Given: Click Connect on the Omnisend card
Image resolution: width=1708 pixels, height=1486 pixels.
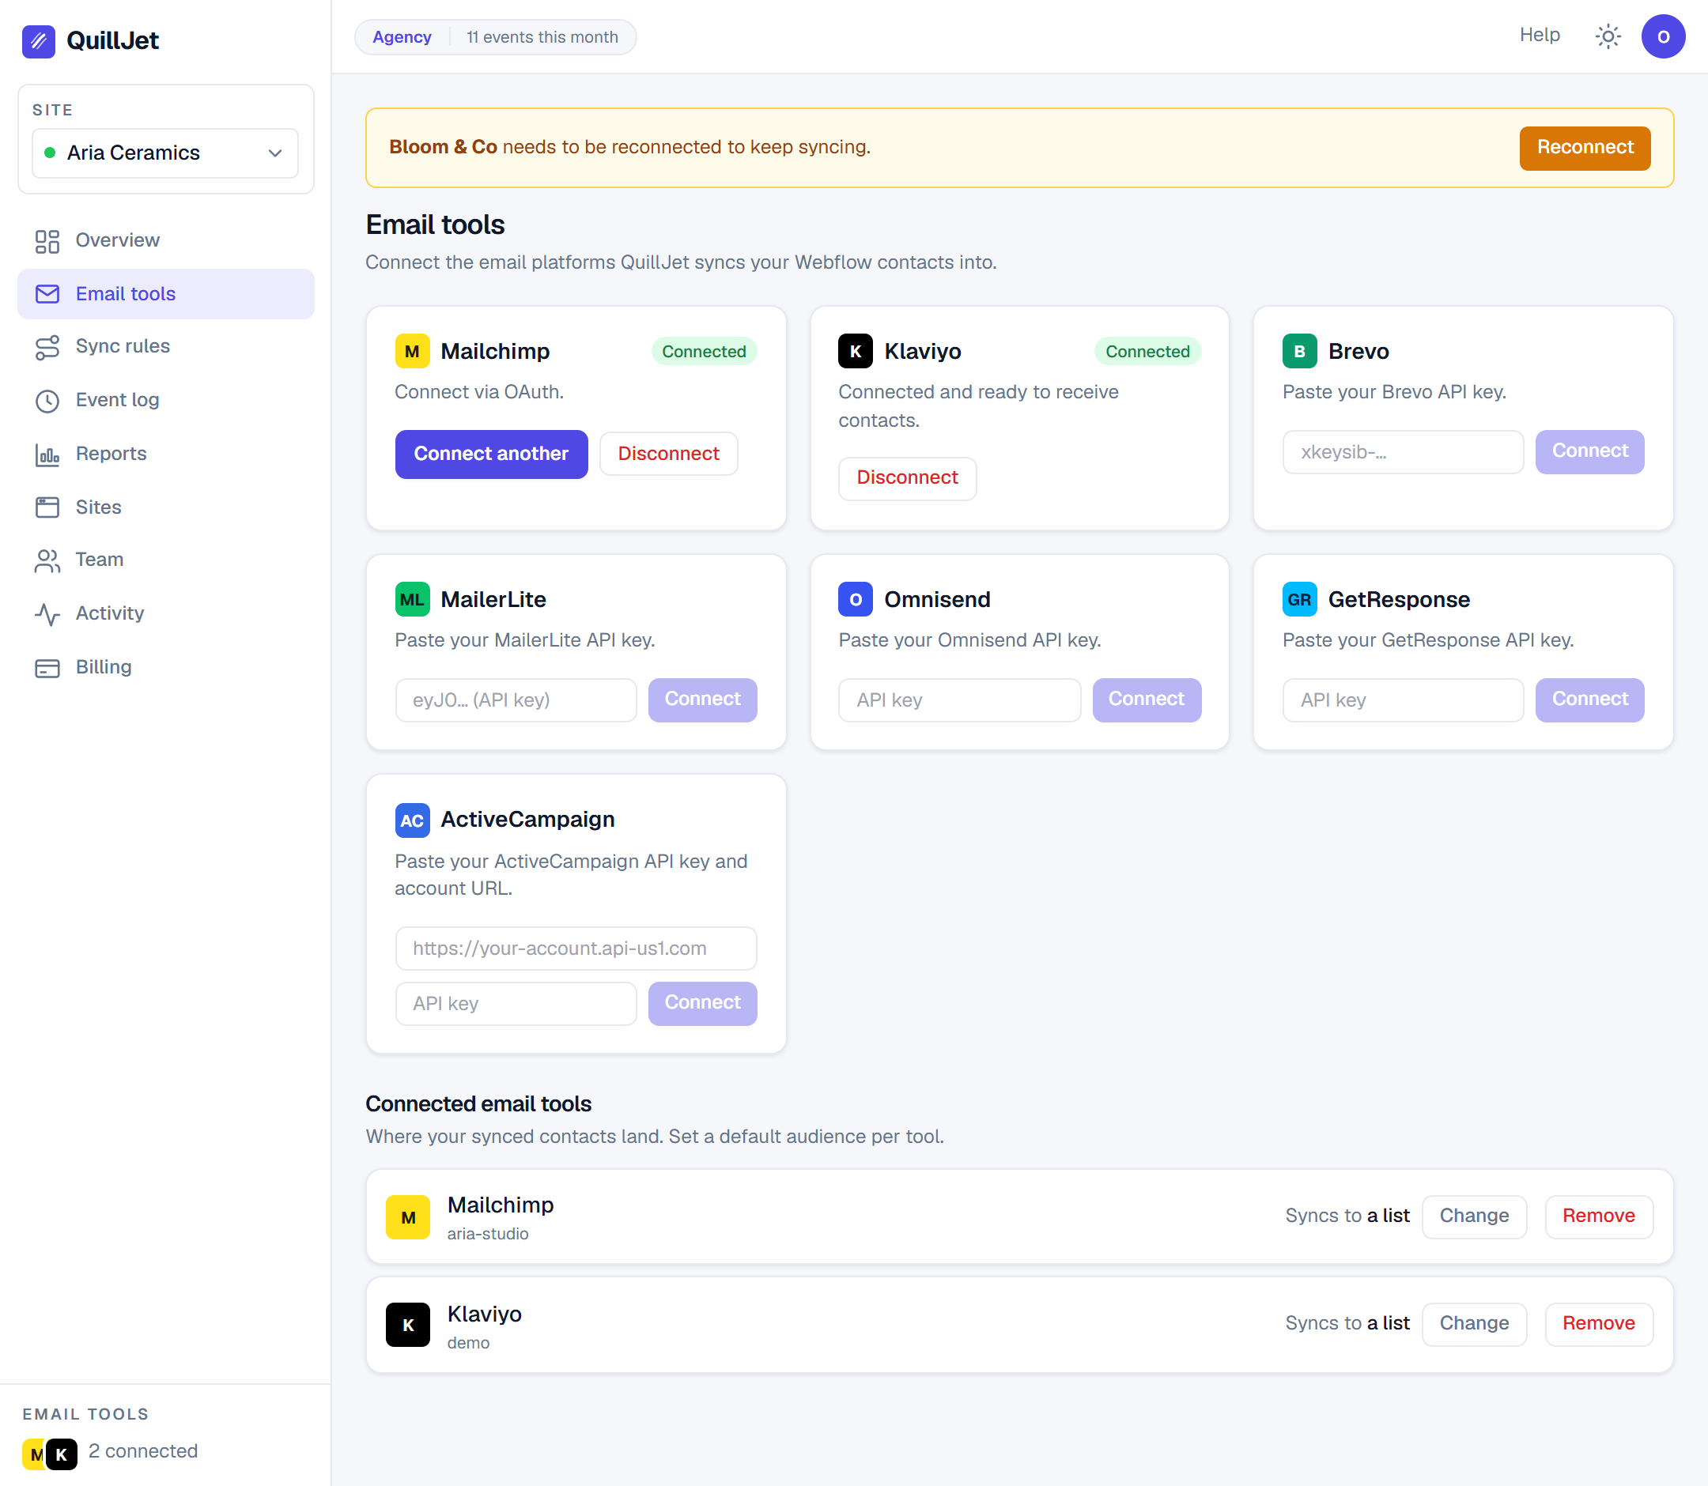Looking at the screenshot, I should click(x=1147, y=699).
